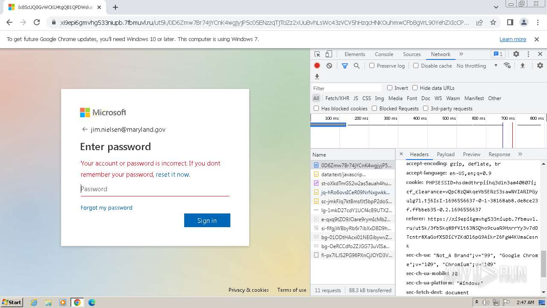
Task: Share this page from the address bar
Action: (479, 23)
